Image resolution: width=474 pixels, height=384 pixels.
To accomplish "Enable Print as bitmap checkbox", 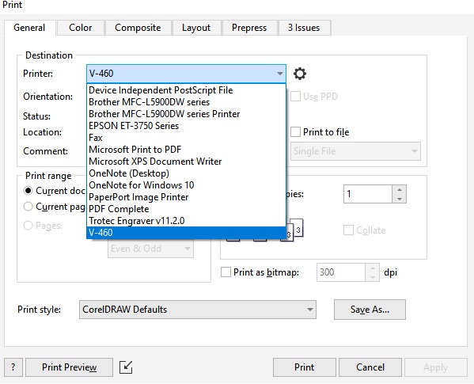I will pos(226,272).
